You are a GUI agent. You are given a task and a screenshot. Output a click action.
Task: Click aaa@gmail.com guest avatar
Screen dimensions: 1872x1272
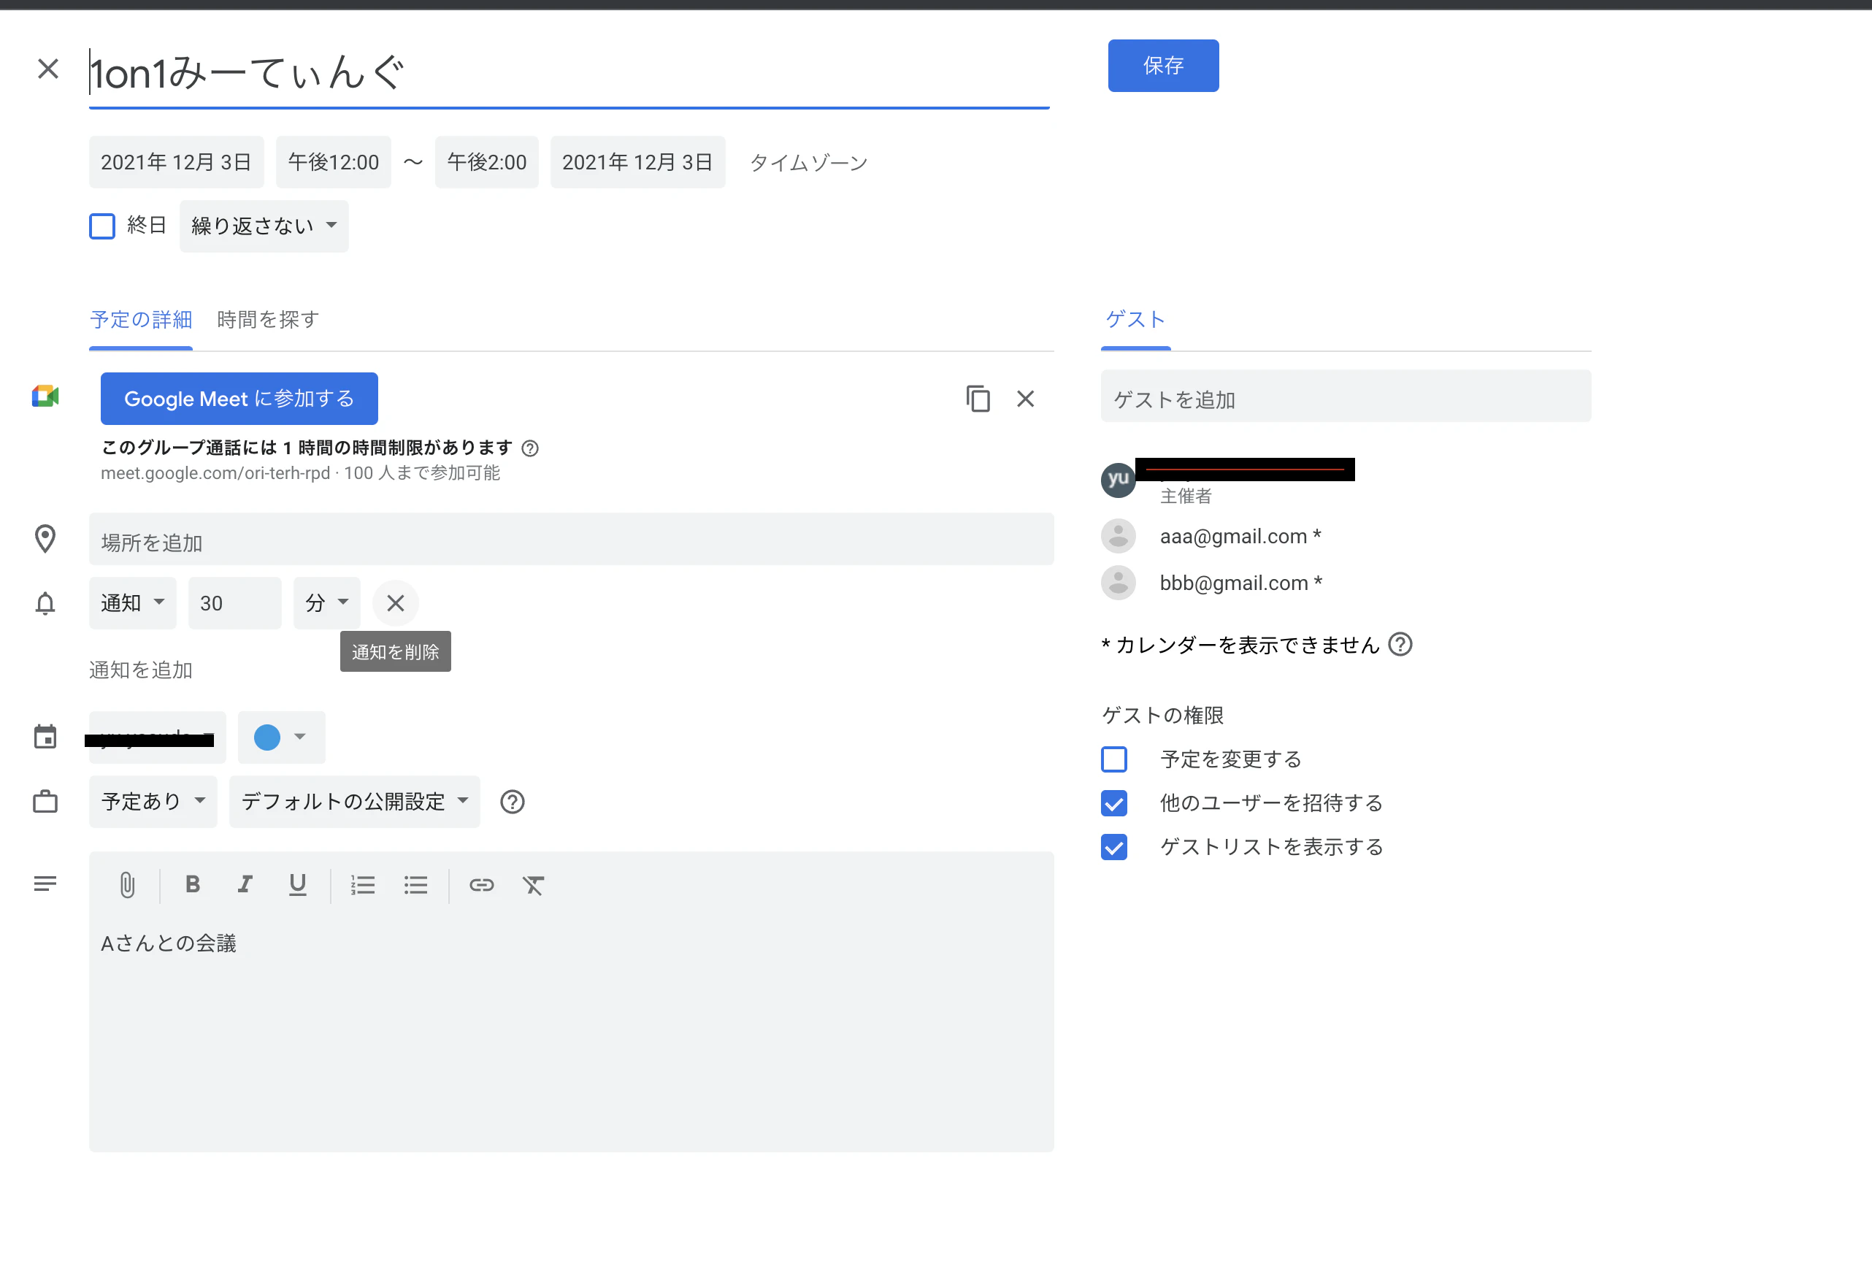coord(1118,536)
